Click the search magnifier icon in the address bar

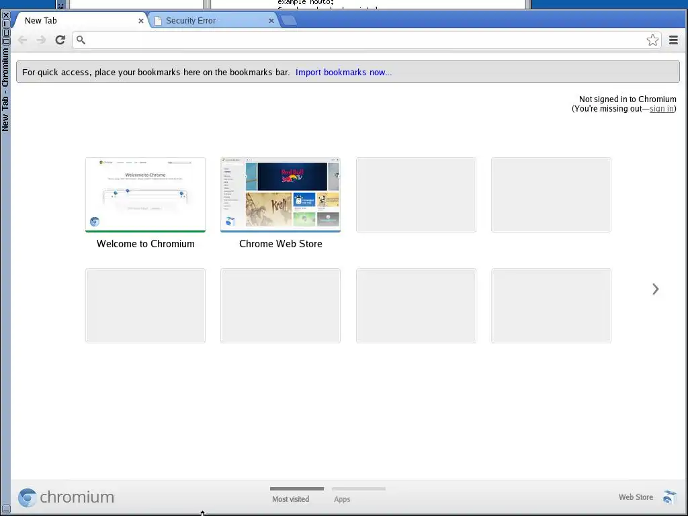(81, 40)
